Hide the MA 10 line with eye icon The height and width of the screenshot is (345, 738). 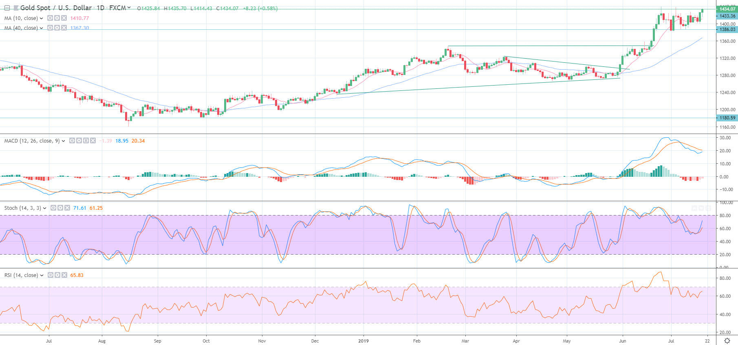tap(50, 18)
